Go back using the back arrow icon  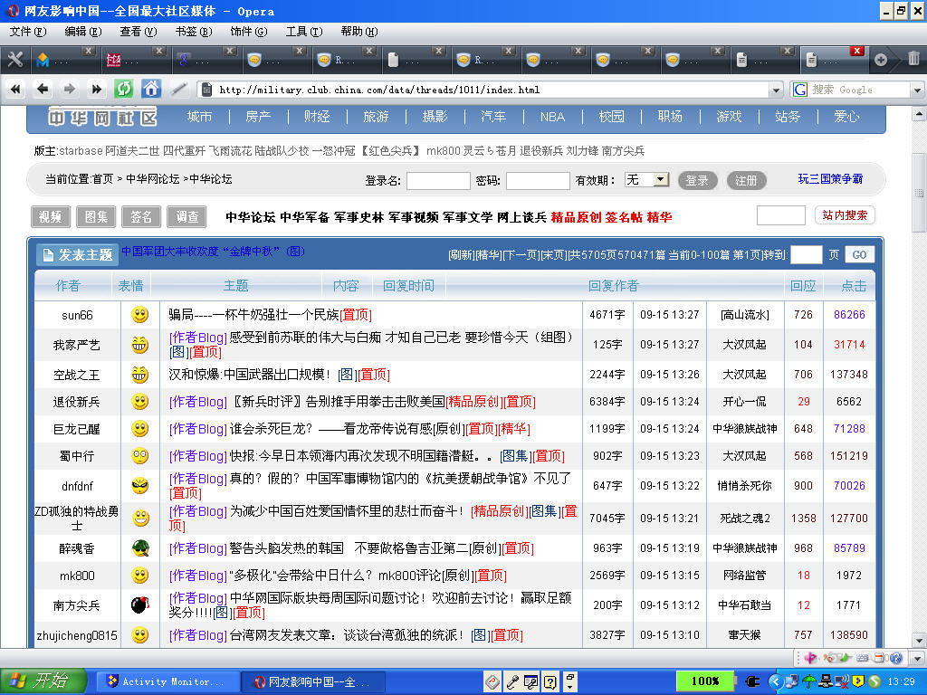(42, 89)
